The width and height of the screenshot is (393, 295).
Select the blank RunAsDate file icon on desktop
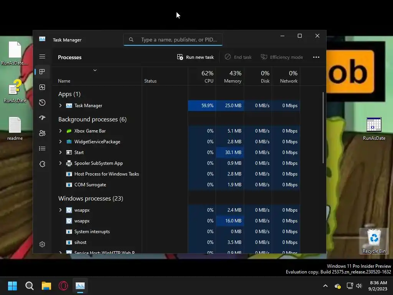(15, 53)
